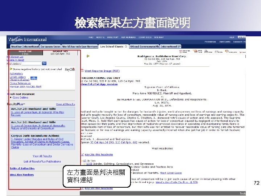Click the PDF icon beside West Reporter Image
261x196 pixels.
[x=82, y=71]
